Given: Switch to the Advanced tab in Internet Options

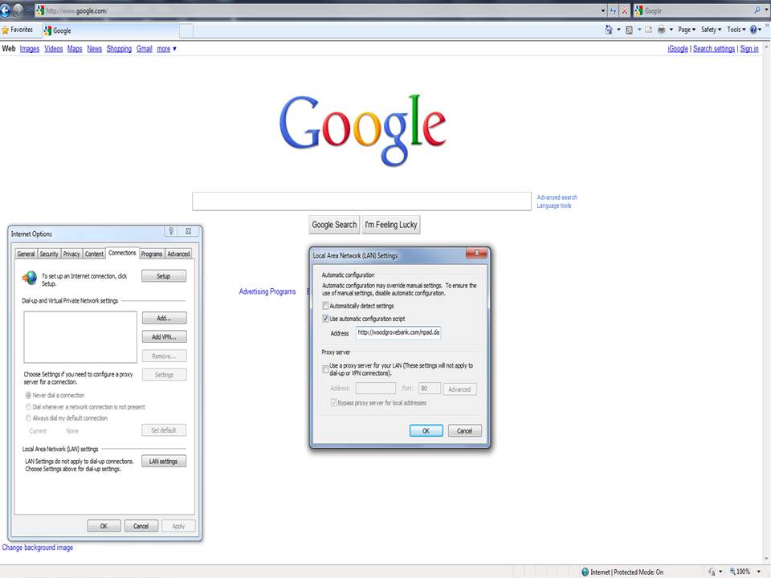Looking at the screenshot, I should coord(178,254).
